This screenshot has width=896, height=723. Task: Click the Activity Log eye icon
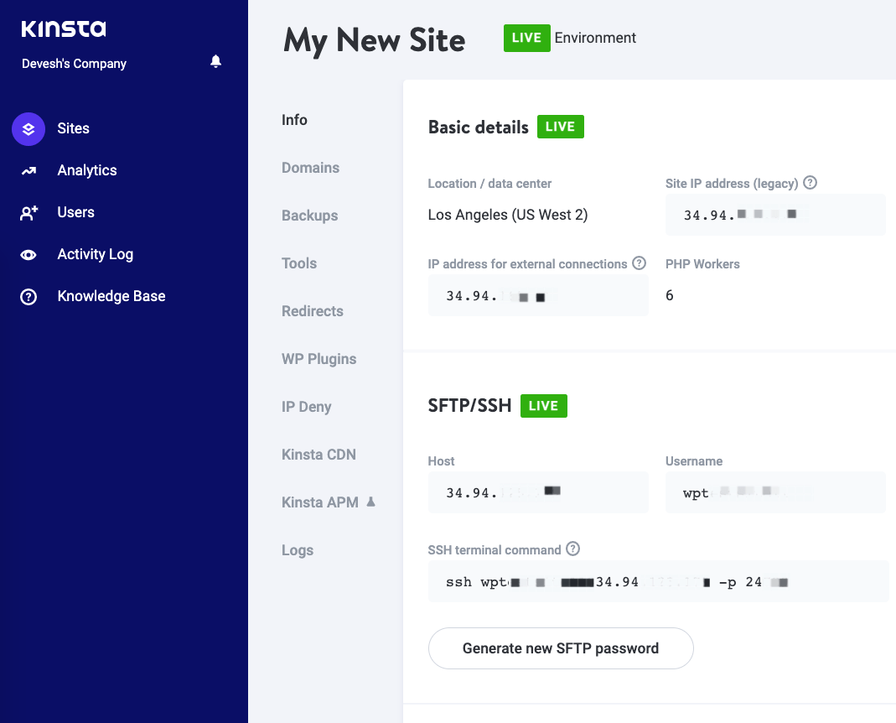click(28, 254)
